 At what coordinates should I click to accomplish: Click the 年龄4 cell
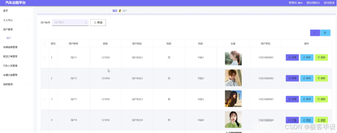[201, 120]
